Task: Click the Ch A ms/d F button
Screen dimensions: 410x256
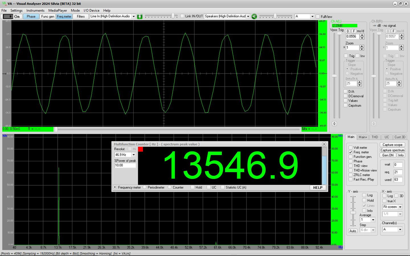Action: 354,31
